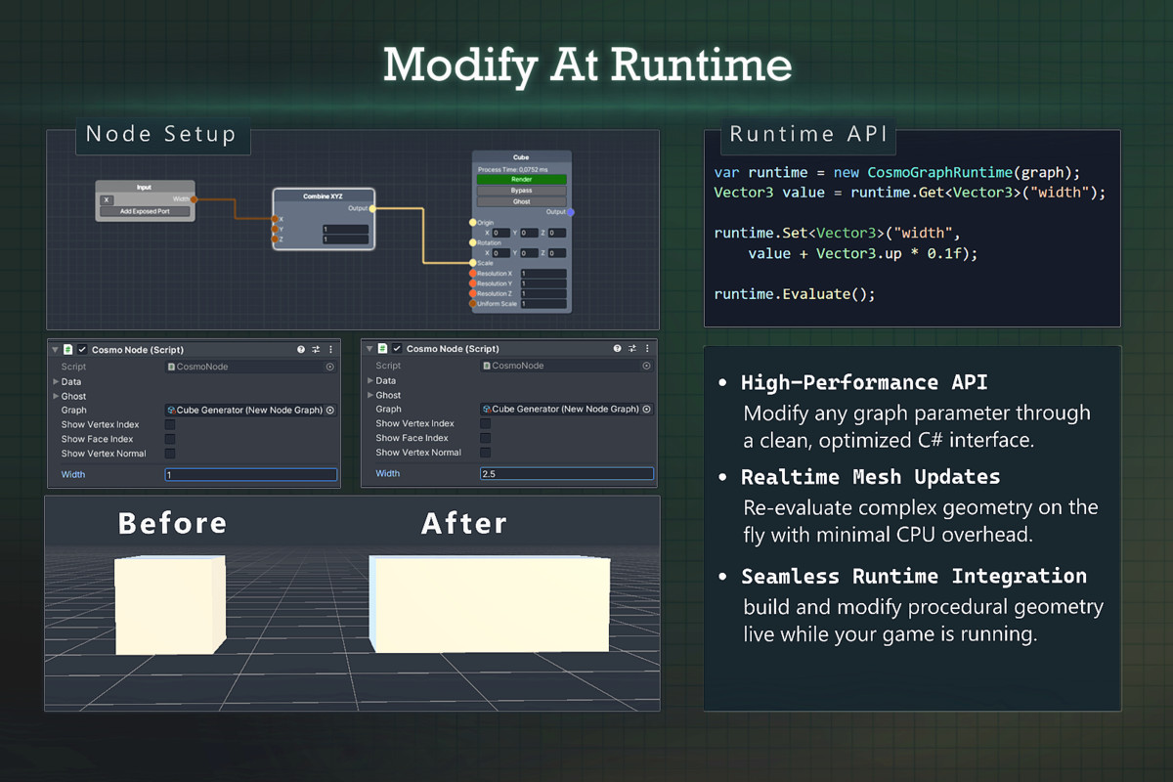Click the Uniform Scale value field on Cube node

tap(543, 304)
